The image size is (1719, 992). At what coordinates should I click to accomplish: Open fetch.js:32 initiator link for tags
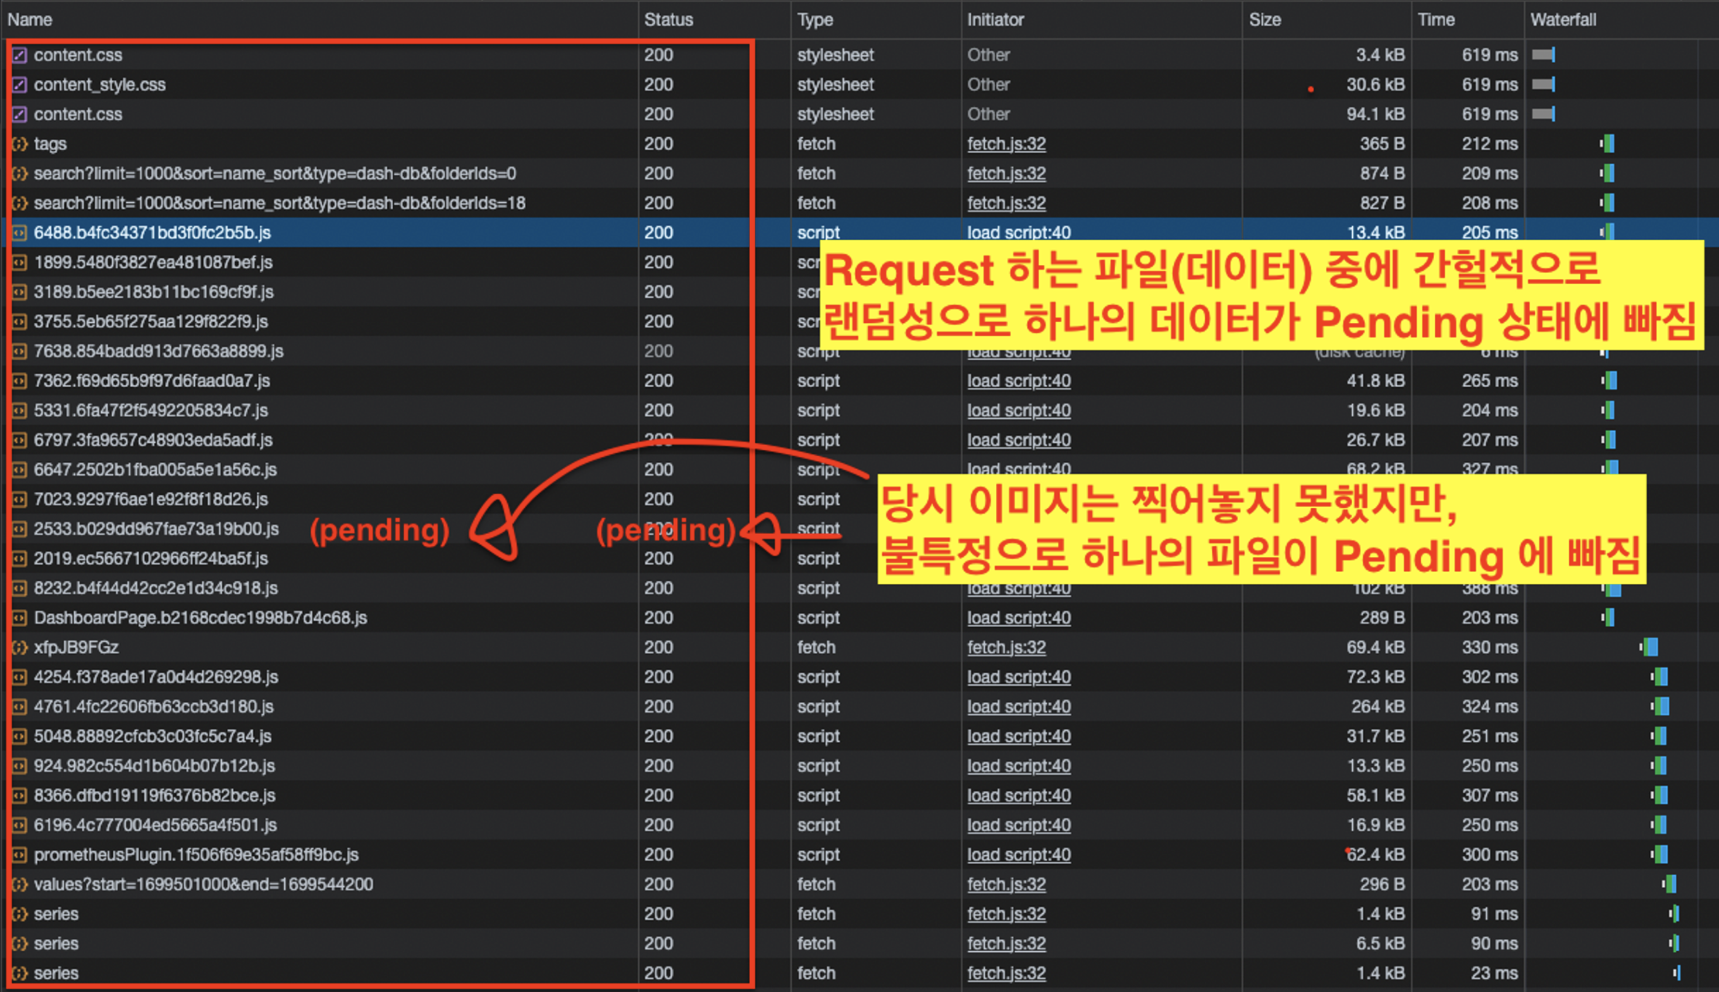1006,144
